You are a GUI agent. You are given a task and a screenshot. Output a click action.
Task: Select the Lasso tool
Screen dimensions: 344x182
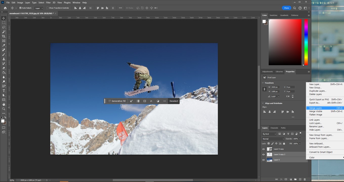[x=4, y=27]
